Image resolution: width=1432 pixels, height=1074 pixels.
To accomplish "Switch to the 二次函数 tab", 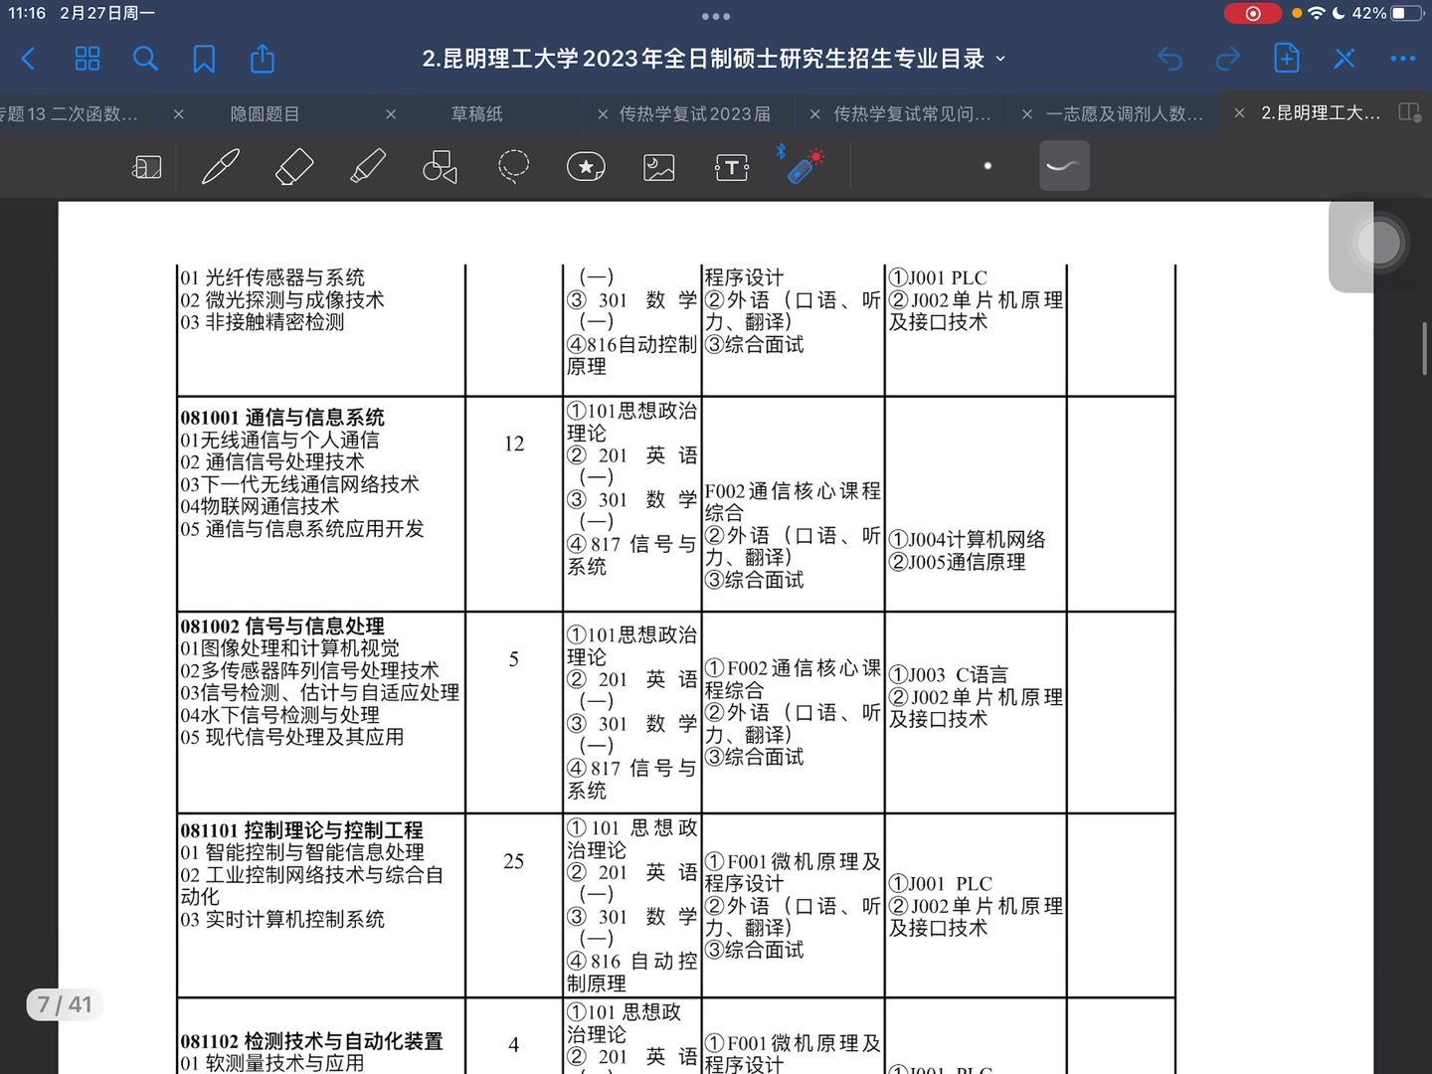I will pos(70,114).
